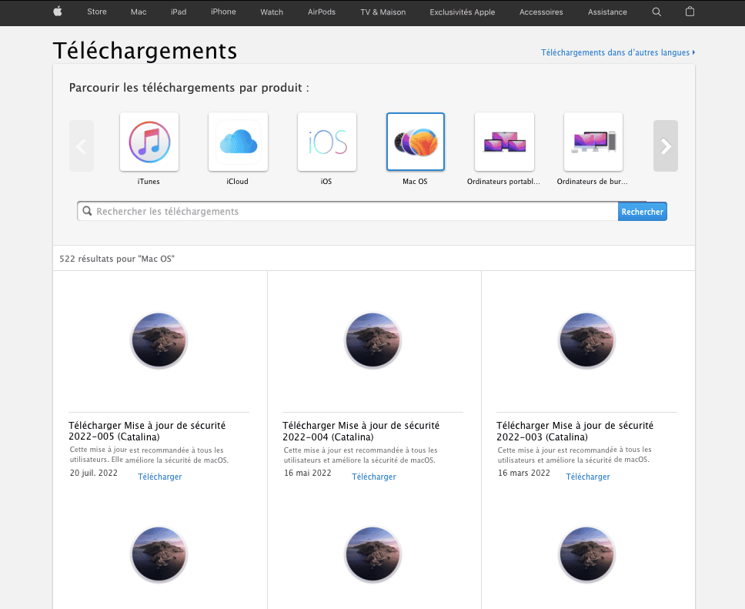This screenshot has height=609, width=745.
Task: Choose the iOS product icon
Action: pos(327,142)
